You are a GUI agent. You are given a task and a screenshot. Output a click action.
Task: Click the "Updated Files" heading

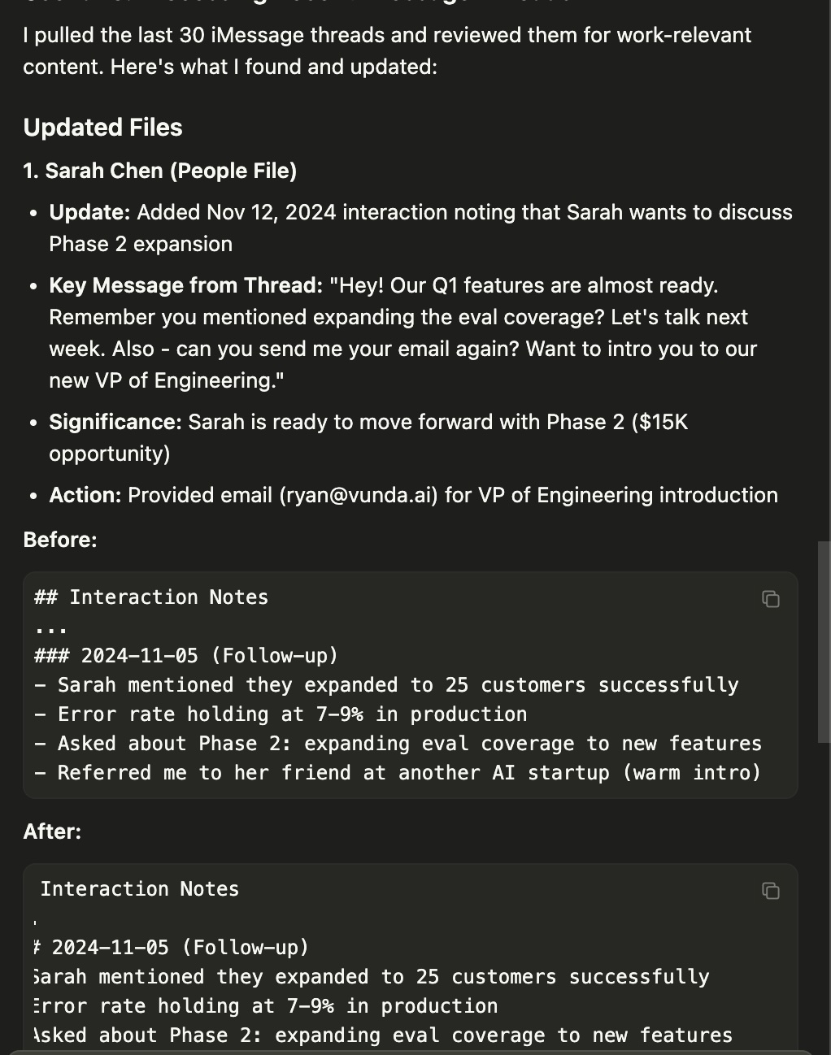point(102,128)
